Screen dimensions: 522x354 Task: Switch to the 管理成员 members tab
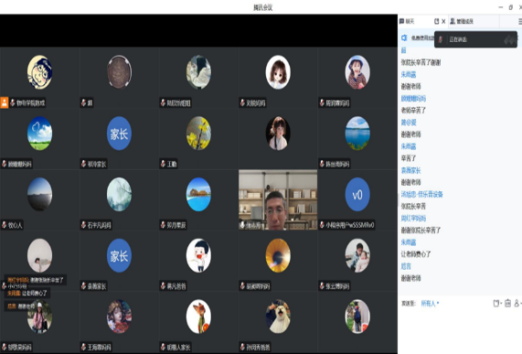coord(462,21)
